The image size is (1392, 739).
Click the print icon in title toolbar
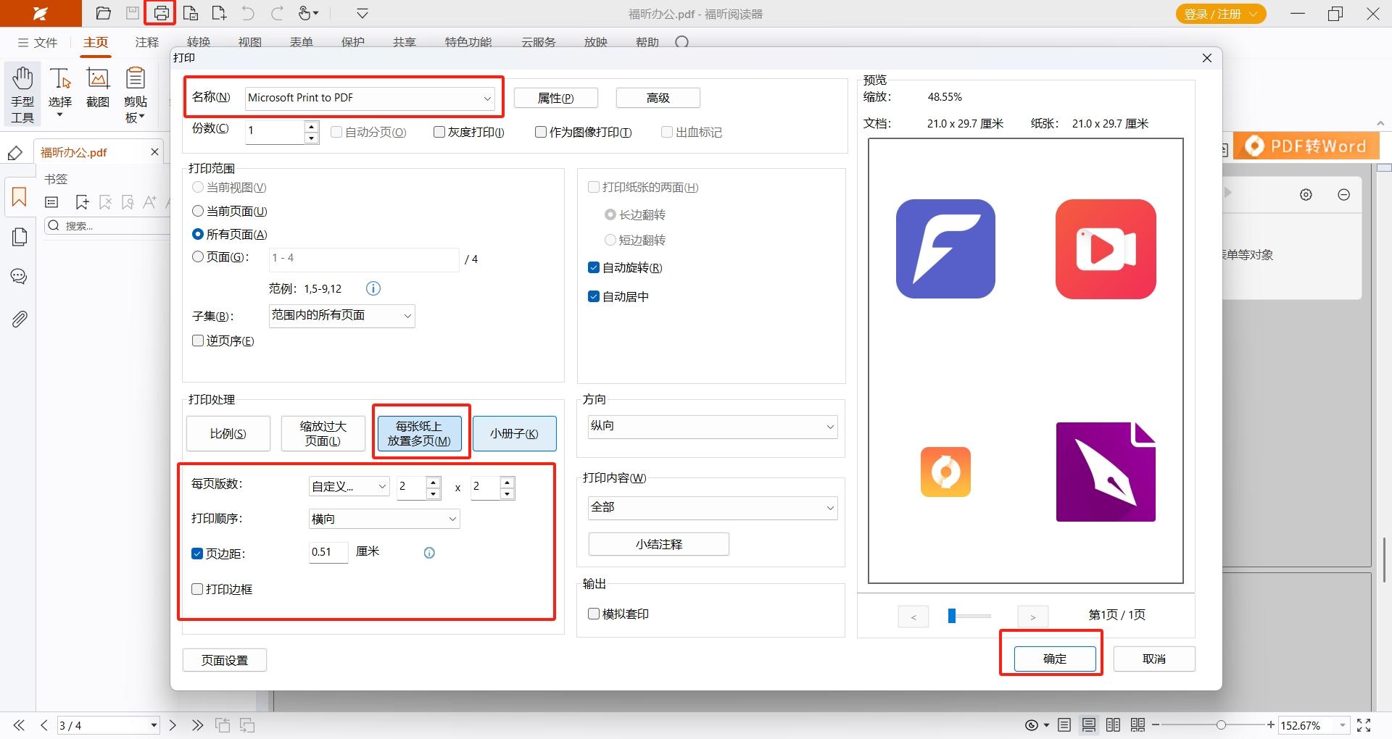point(161,13)
